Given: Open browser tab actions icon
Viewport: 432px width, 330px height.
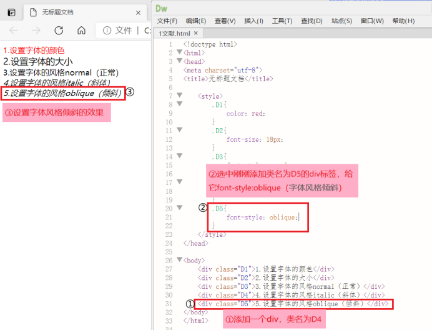Looking at the screenshot, I should [x=12, y=12].
